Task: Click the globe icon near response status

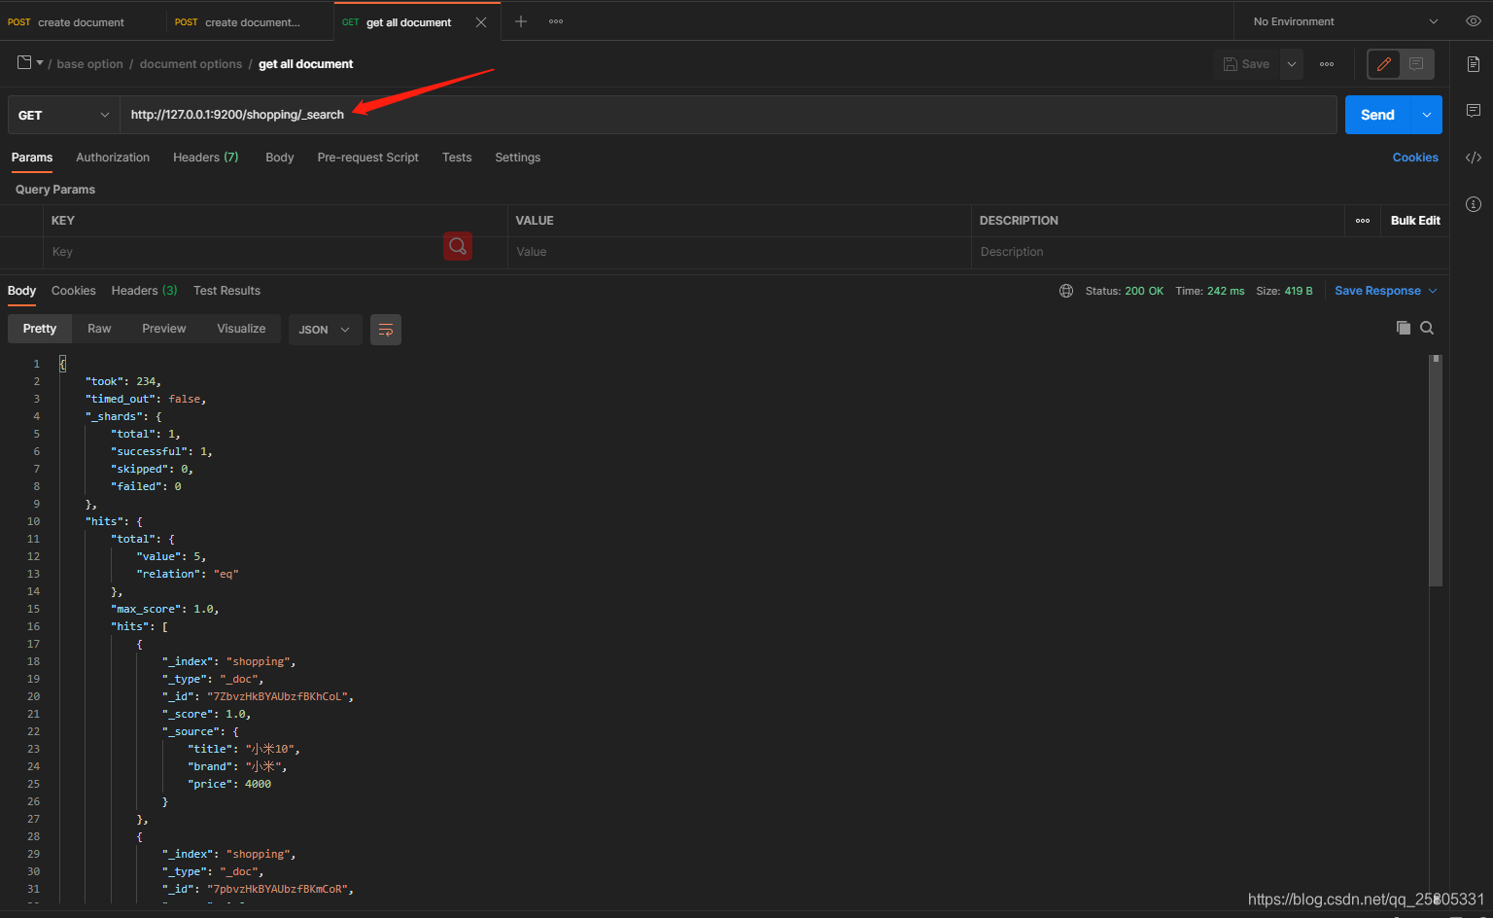Action: coord(1066,290)
